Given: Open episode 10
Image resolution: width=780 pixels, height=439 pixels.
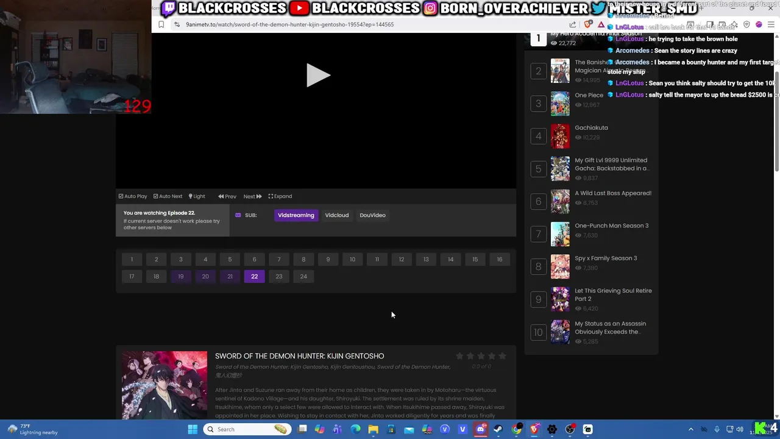Looking at the screenshot, I should click(352, 259).
